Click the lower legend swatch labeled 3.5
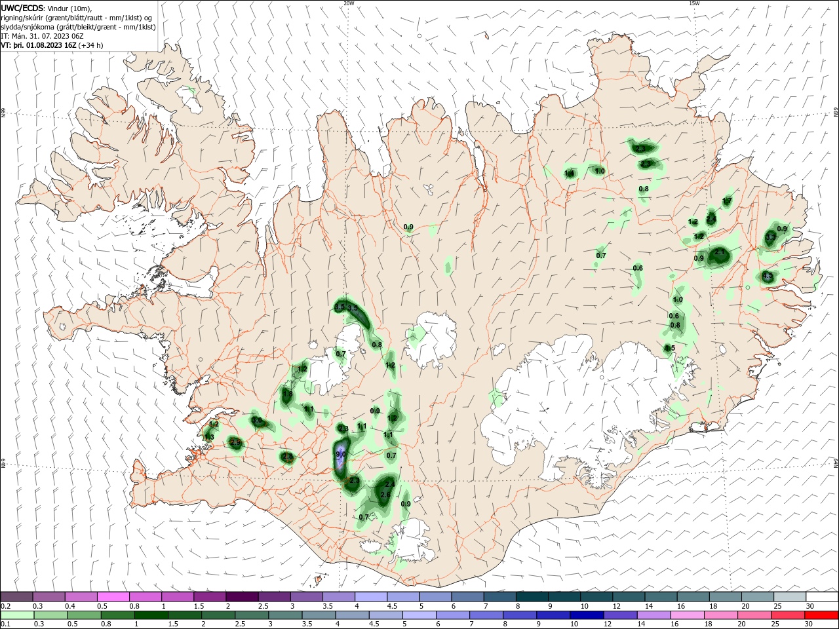 (319, 615)
